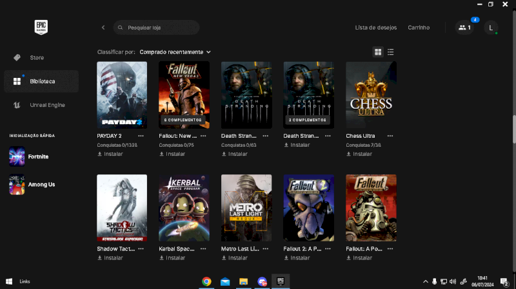The image size is (516, 289).
Task: Open Unreal Engine section
Action: click(41, 105)
